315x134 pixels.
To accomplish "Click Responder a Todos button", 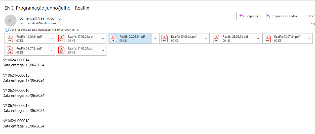I will (281, 16).
